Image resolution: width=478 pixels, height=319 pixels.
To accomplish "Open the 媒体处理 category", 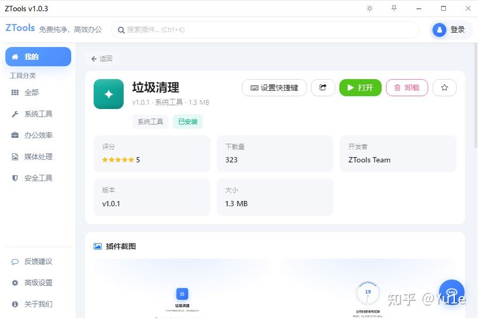I will [38, 157].
